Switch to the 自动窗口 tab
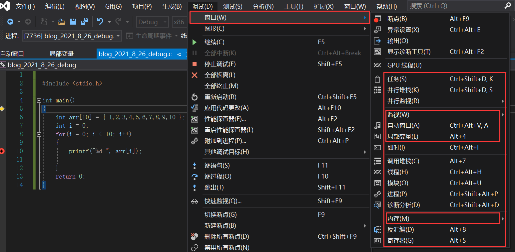The height and width of the screenshot is (252, 515). pos(12,54)
